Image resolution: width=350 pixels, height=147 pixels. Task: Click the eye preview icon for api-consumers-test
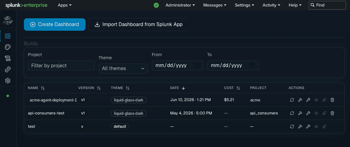coord(316,113)
